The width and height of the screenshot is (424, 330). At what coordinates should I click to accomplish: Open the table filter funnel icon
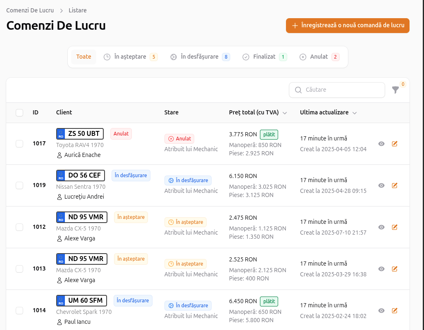[395, 90]
